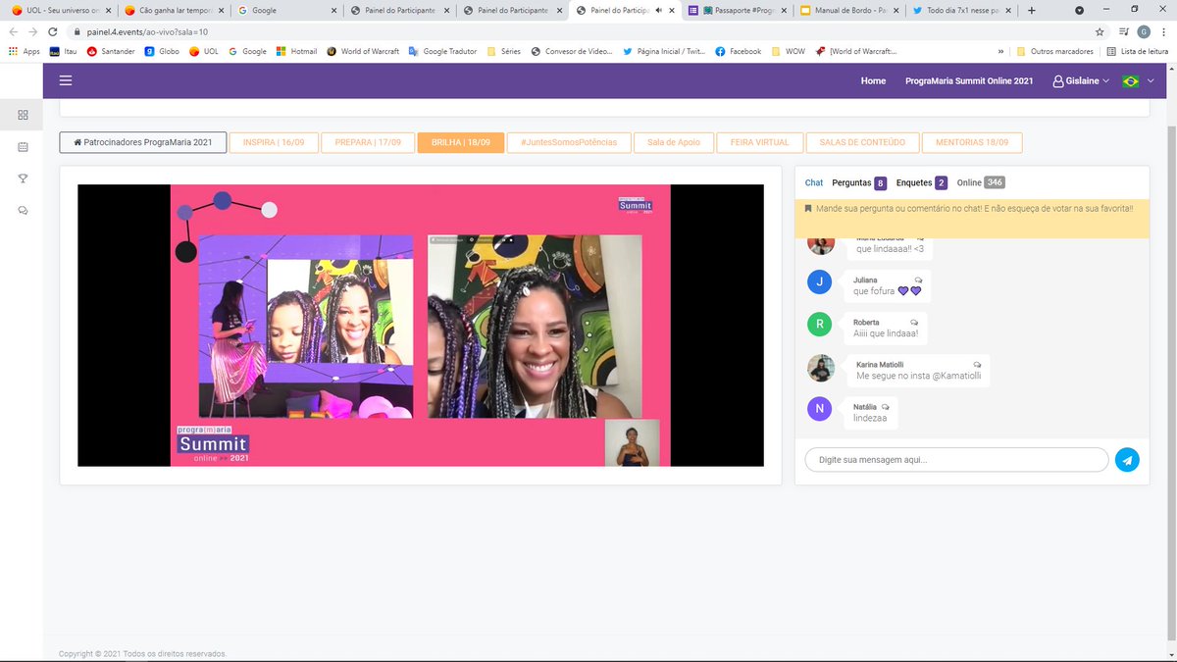Open the dashboard grid icon in left sidebar

[23, 115]
